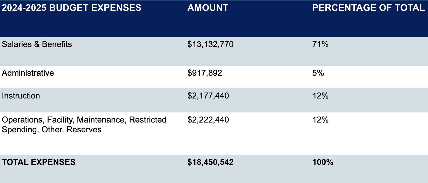Click the $2,177,440 amount
This screenshot has height=183, width=428.
coord(208,96)
